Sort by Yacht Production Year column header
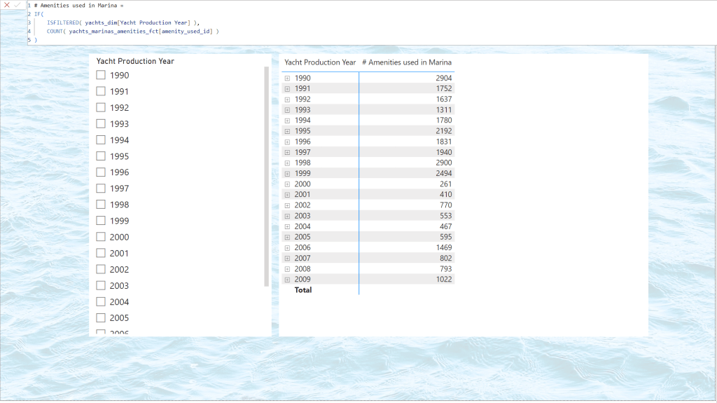 coord(320,62)
